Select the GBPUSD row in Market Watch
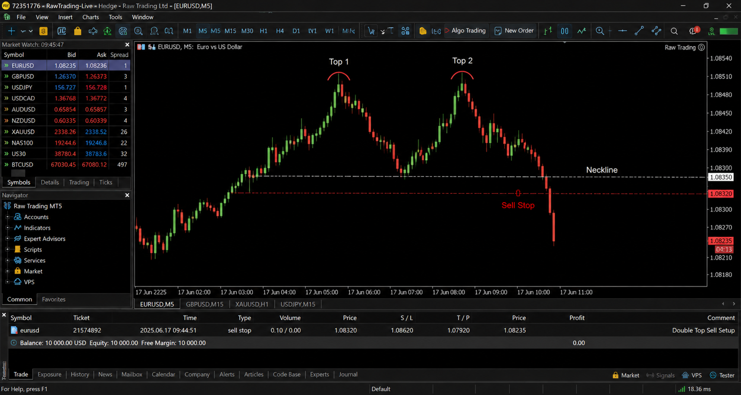The height and width of the screenshot is (395, 741). pos(66,76)
